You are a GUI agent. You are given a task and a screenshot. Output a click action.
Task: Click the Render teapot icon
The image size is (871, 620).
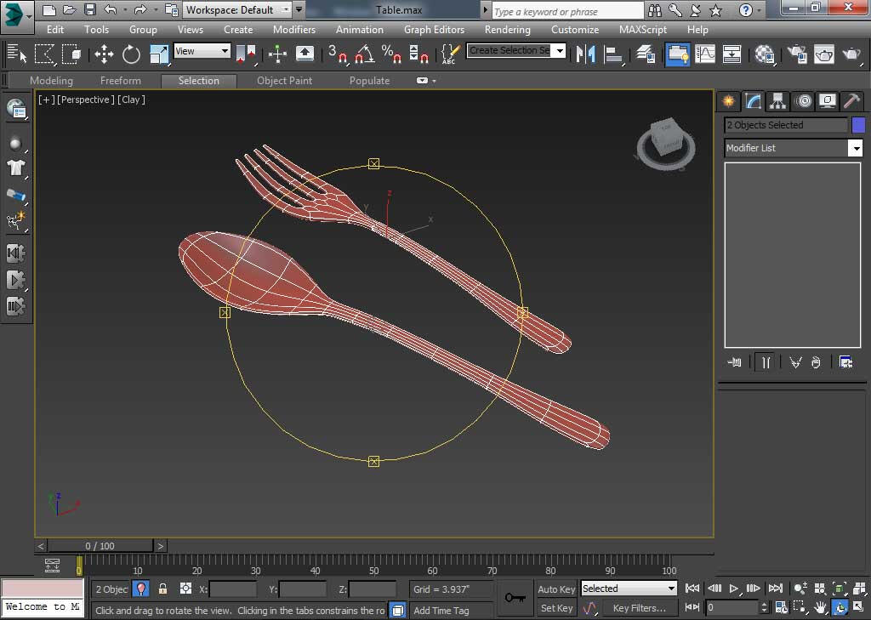851,54
